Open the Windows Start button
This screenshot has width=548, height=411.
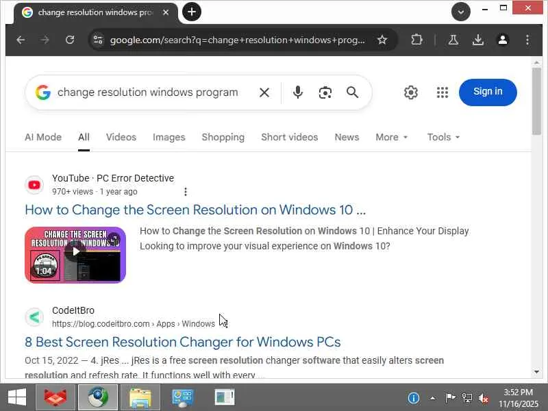click(16, 397)
